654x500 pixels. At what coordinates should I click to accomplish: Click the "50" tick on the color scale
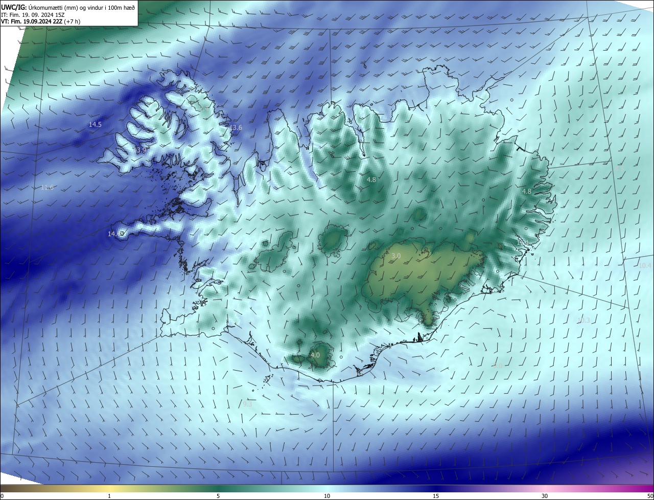(x=650, y=496)
